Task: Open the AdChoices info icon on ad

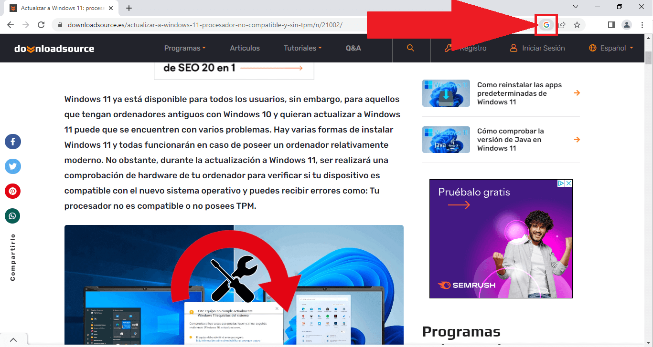Action: coord(562,183)
